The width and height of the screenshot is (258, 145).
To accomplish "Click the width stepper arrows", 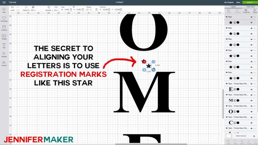I will 71,10.
